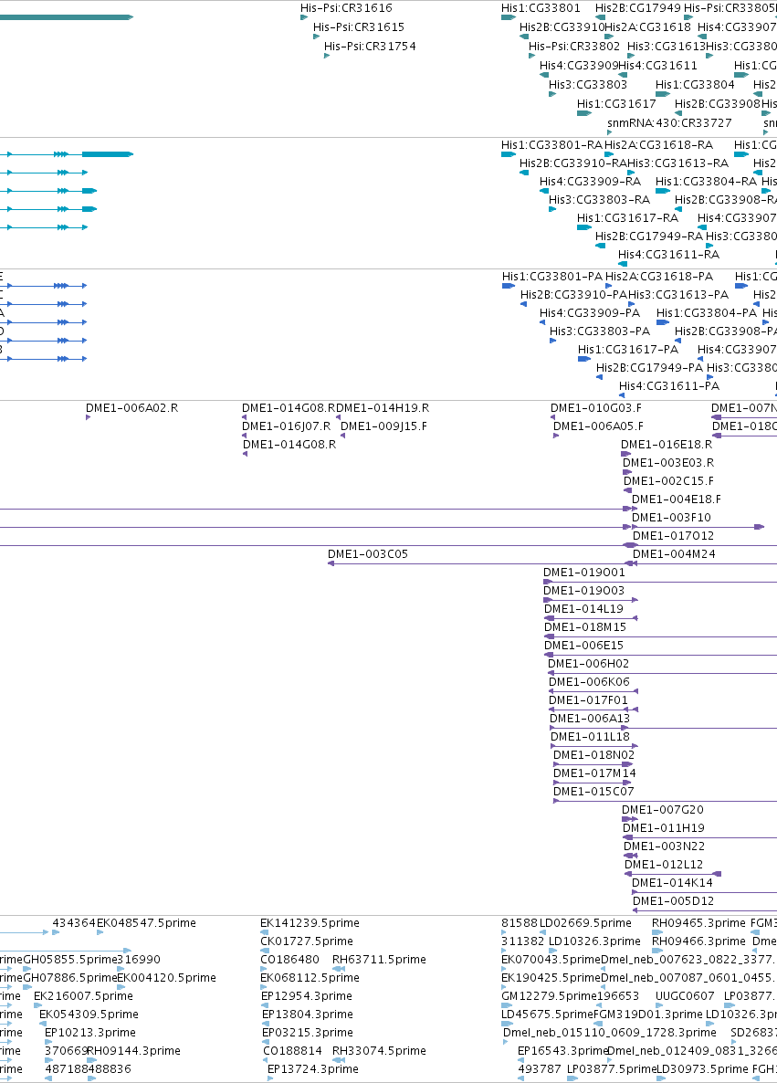Click BAC end DME1-010G03.F
Viewport: 777px width, 1083px height.
[596, 408]
